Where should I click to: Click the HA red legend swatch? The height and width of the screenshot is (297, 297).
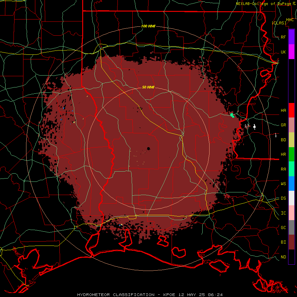click(291, 110)
